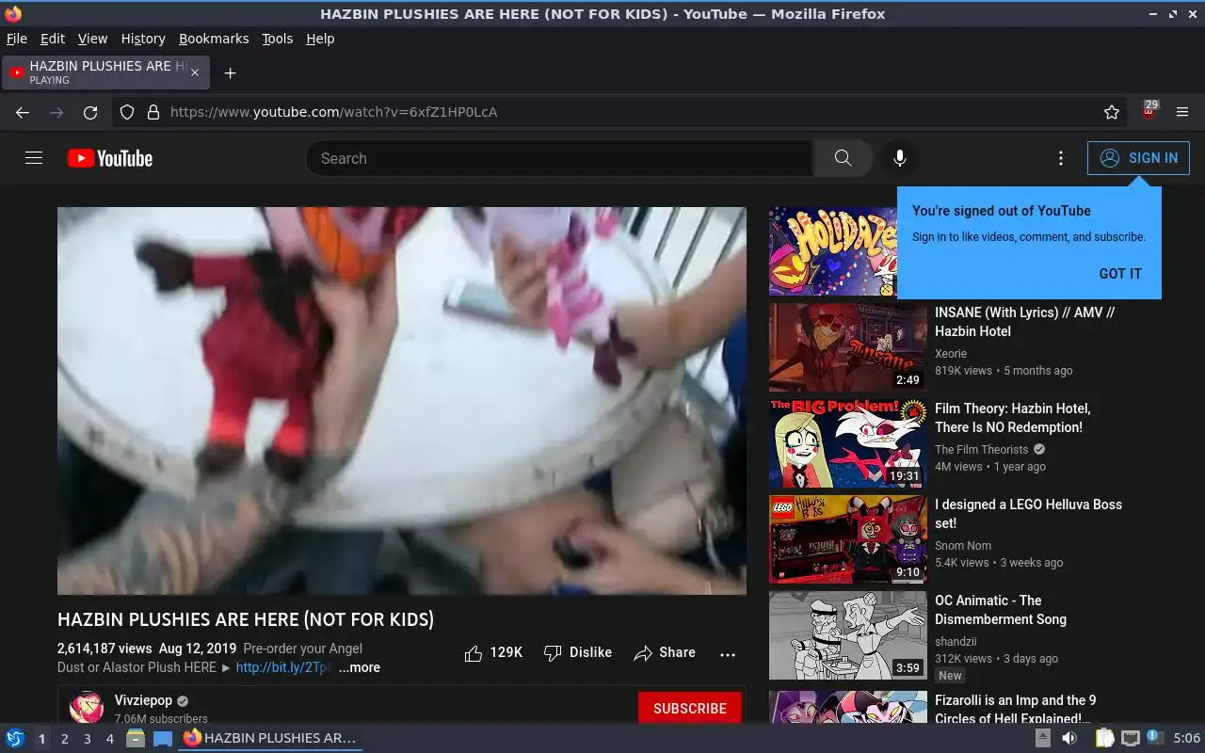The width and height of the screenshot is (1205, 753).
Task: Open the View menu
Action: coord(92,39)
